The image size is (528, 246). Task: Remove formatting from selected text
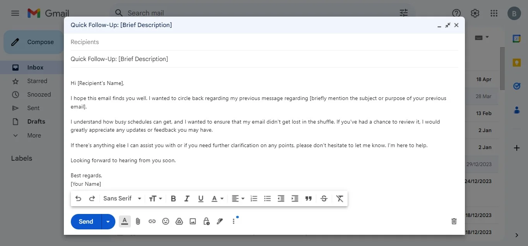tap(339, 198)
